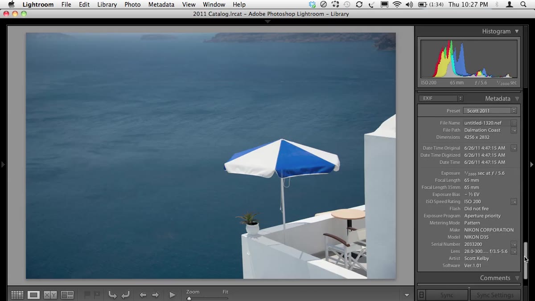Select the next photo arrow

pos(155,295)
